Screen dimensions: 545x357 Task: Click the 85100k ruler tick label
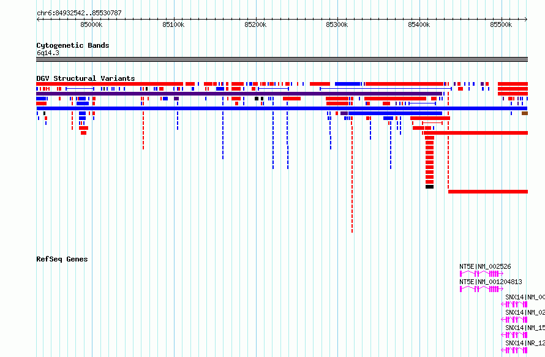(x=173, y=24)
